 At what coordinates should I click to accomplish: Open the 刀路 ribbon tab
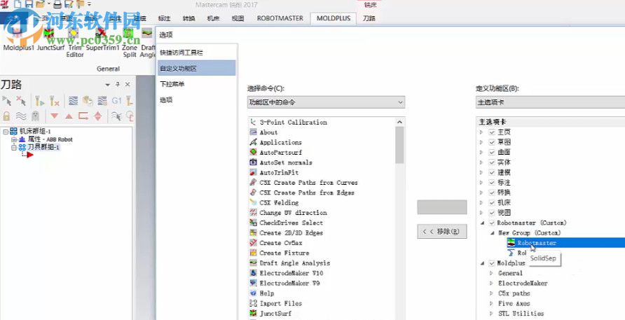(369, 18)
